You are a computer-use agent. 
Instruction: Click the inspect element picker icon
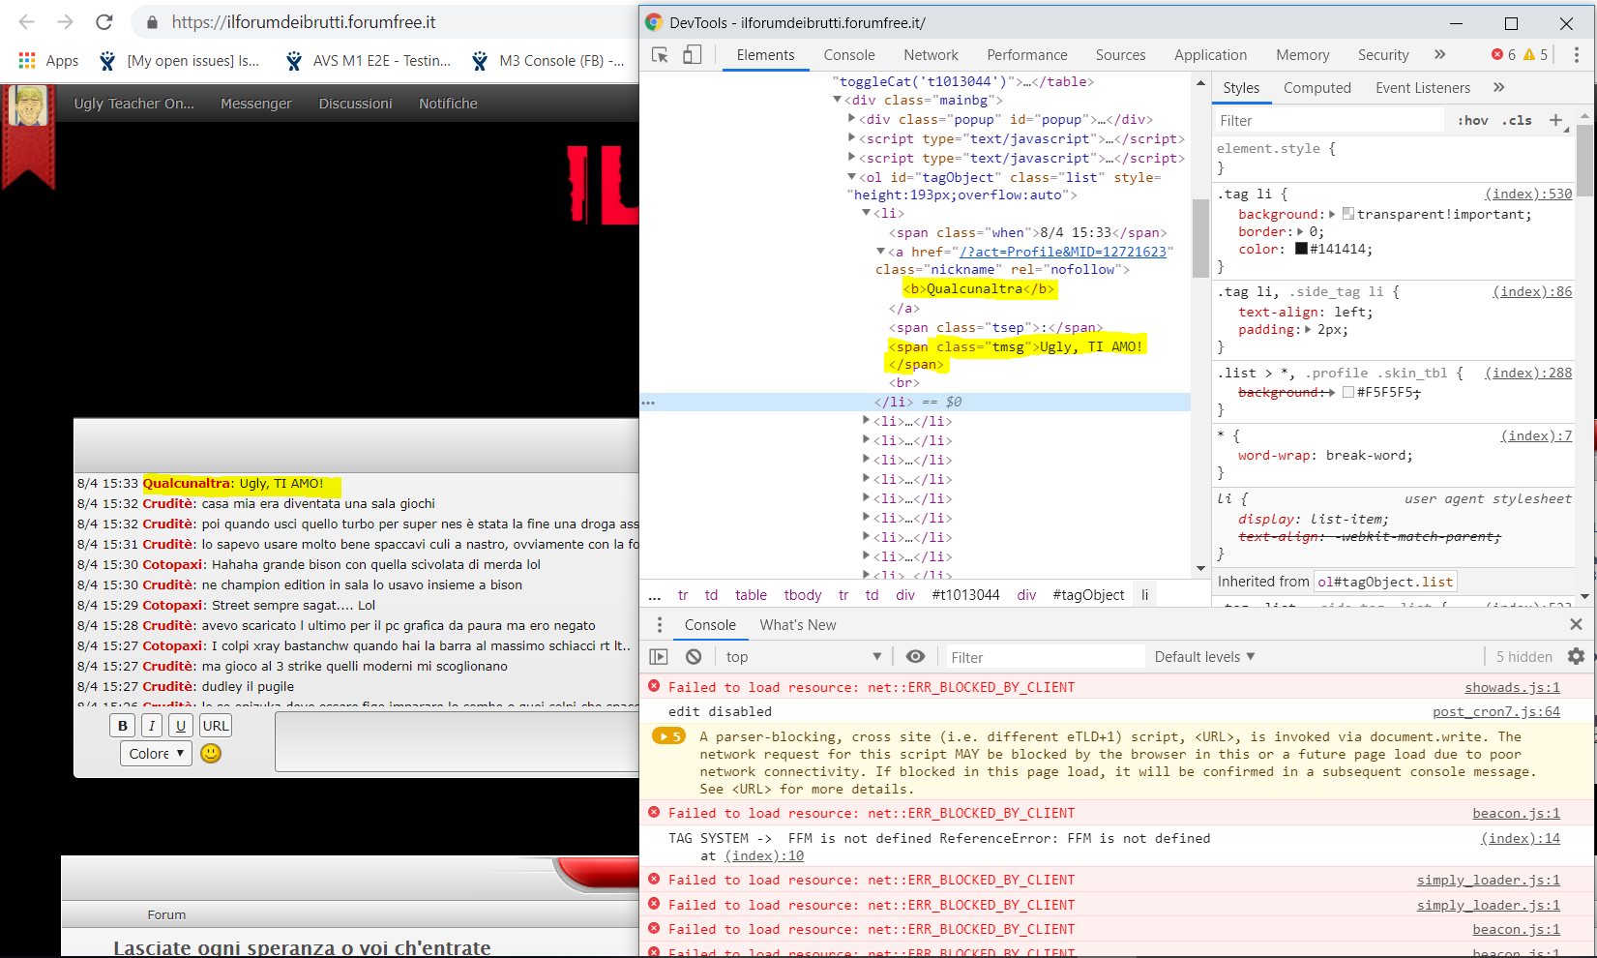[x=661, y=55]
